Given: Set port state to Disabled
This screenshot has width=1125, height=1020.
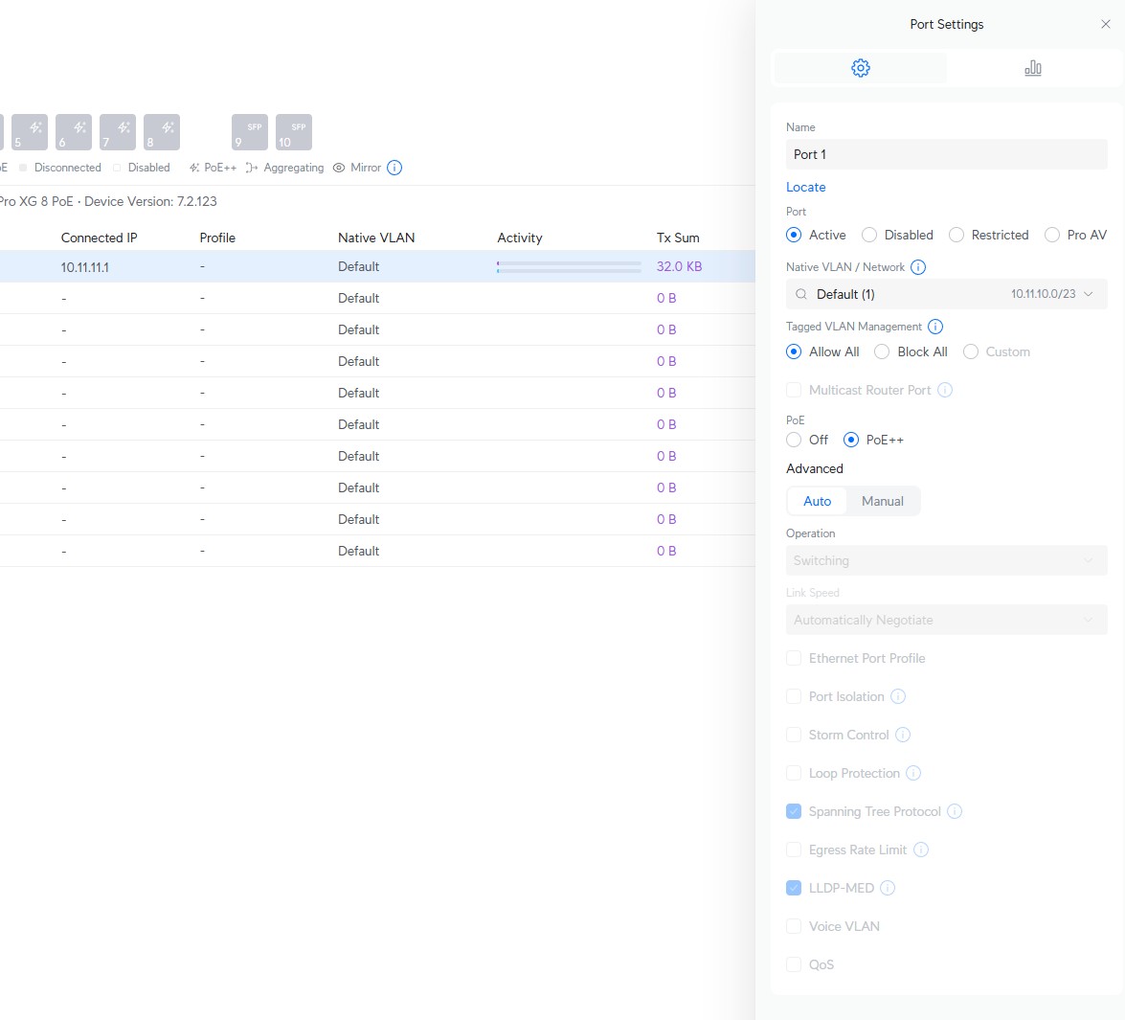Looking at the screenshot, I should tap(869, 235).
